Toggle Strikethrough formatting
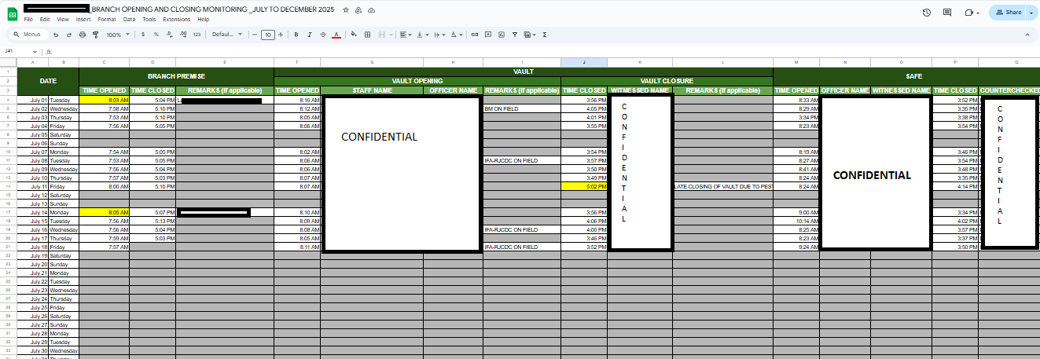The height and width of the screenshot is (359, 1040). 322,35
